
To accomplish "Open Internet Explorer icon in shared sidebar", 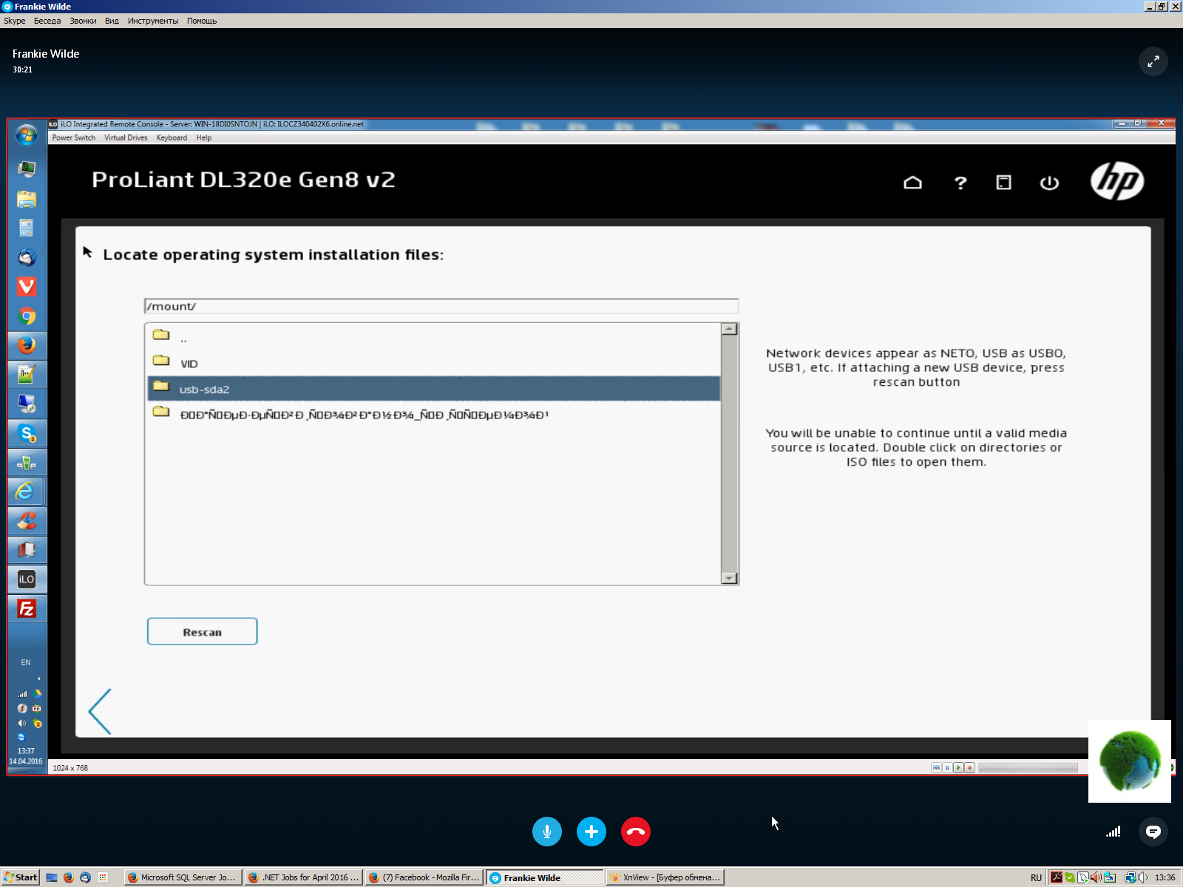I will [25, 492].
